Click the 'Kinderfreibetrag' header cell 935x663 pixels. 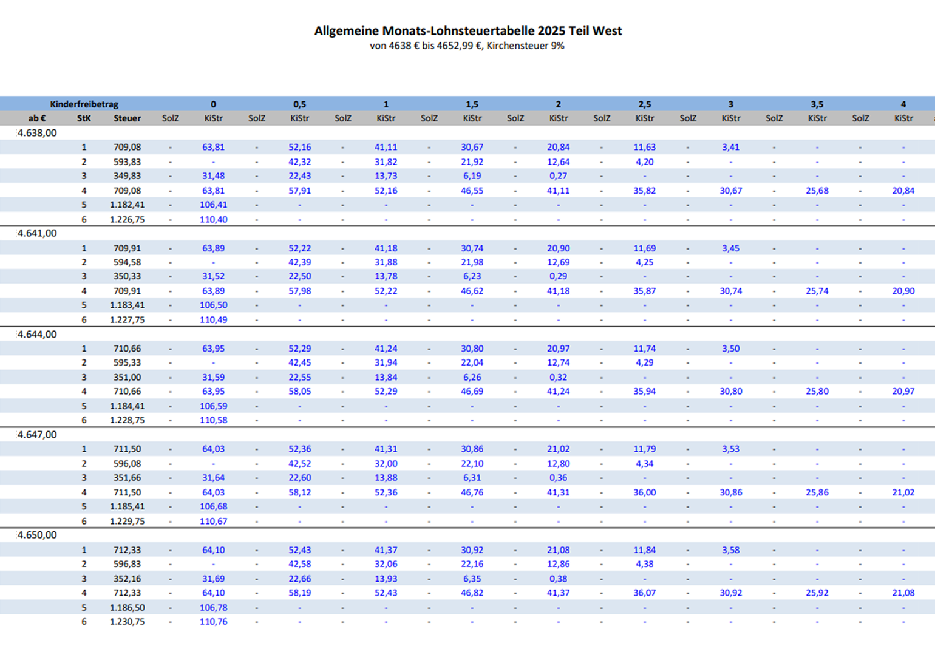coord(84,104)
